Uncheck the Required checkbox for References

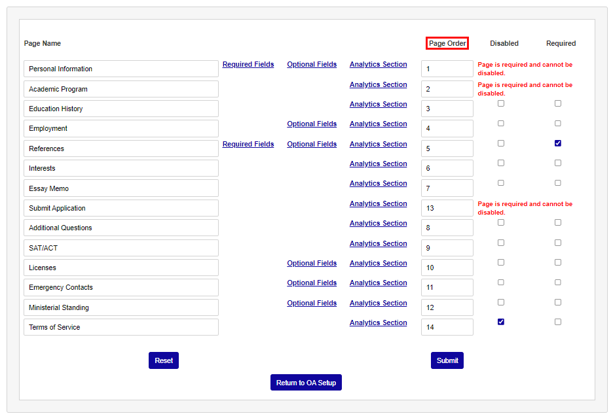[x=557, y=143]
